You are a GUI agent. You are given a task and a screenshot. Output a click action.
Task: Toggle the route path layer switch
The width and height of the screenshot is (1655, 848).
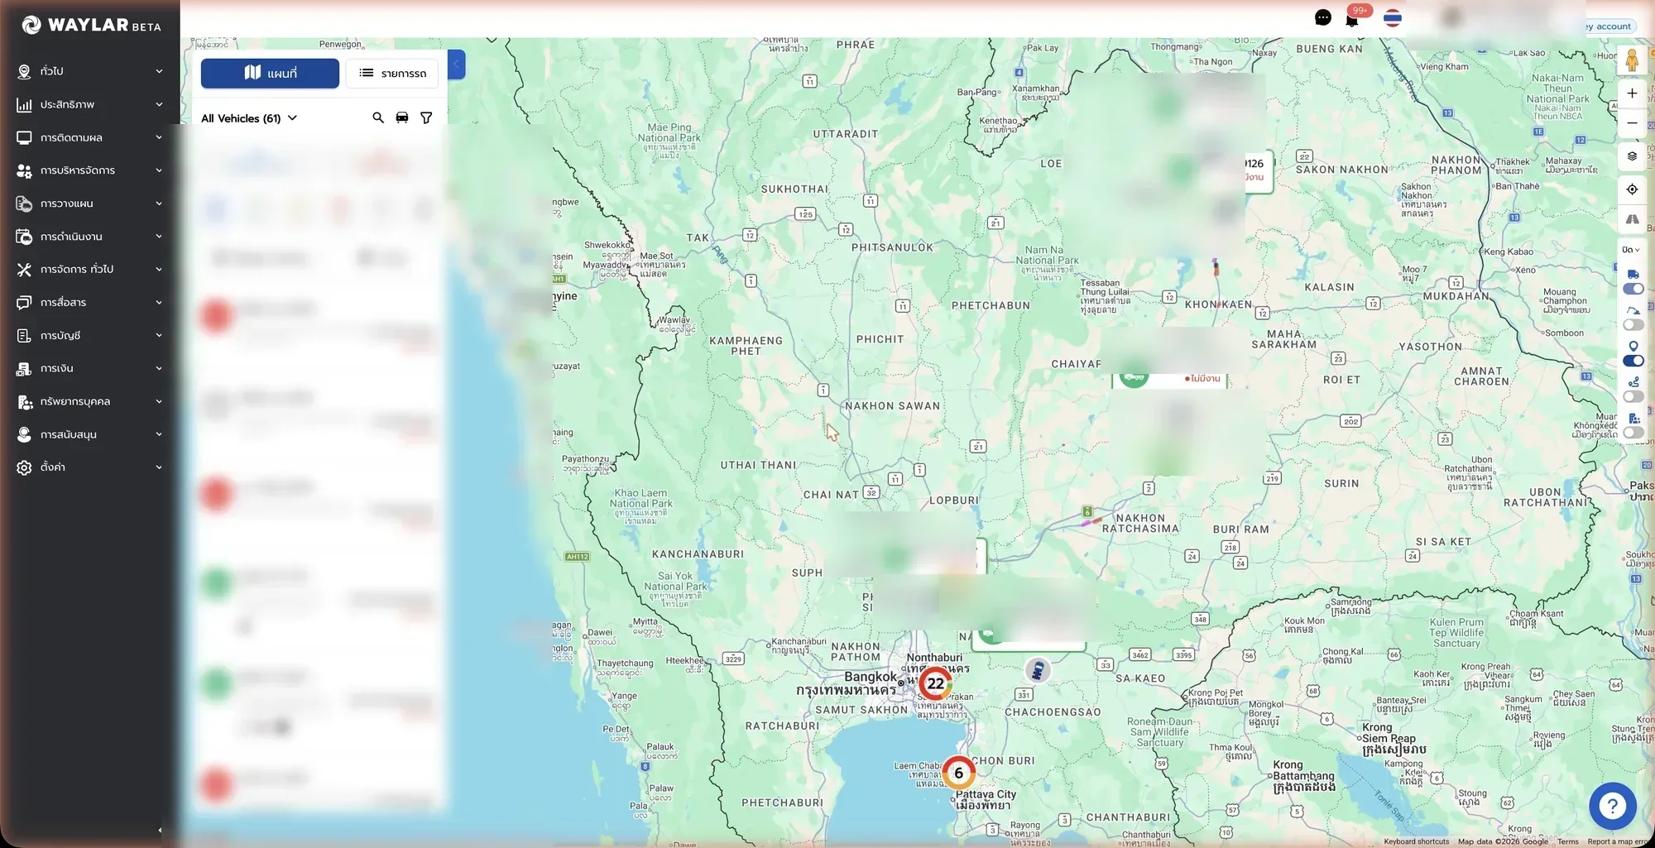click(x=1633, y=397)
